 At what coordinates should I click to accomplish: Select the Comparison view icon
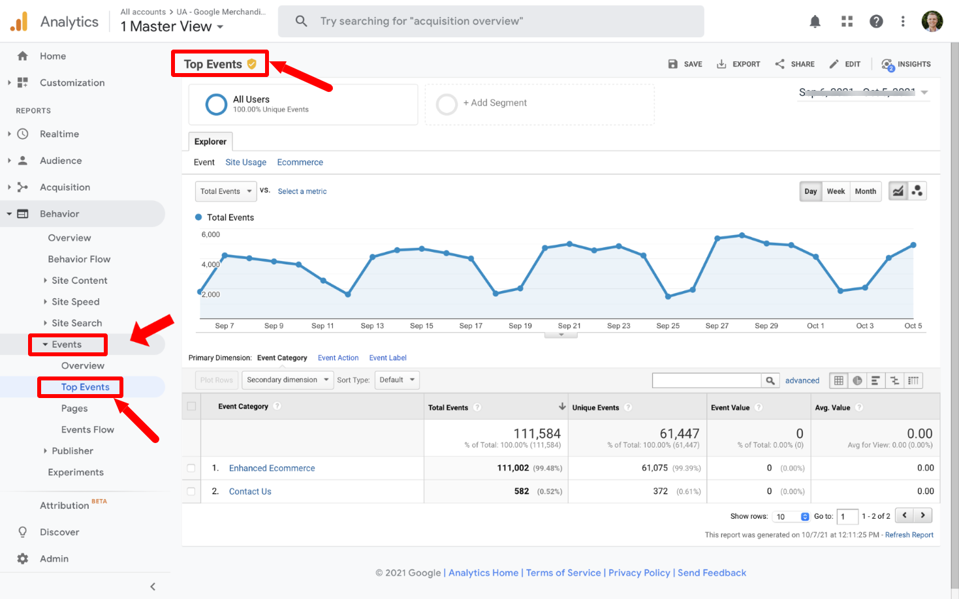click(894, 380)
